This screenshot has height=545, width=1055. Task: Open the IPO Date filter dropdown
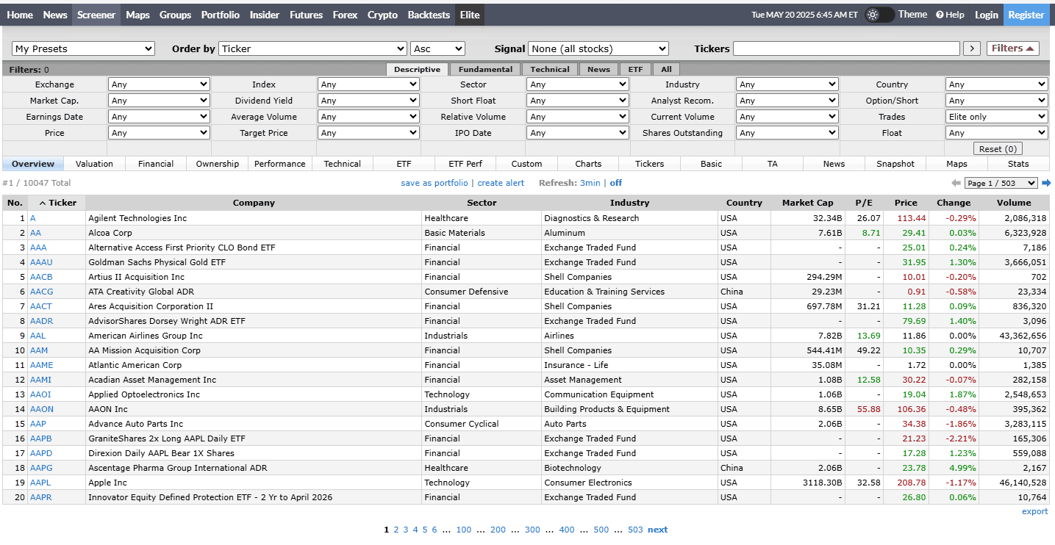(578, 133)
